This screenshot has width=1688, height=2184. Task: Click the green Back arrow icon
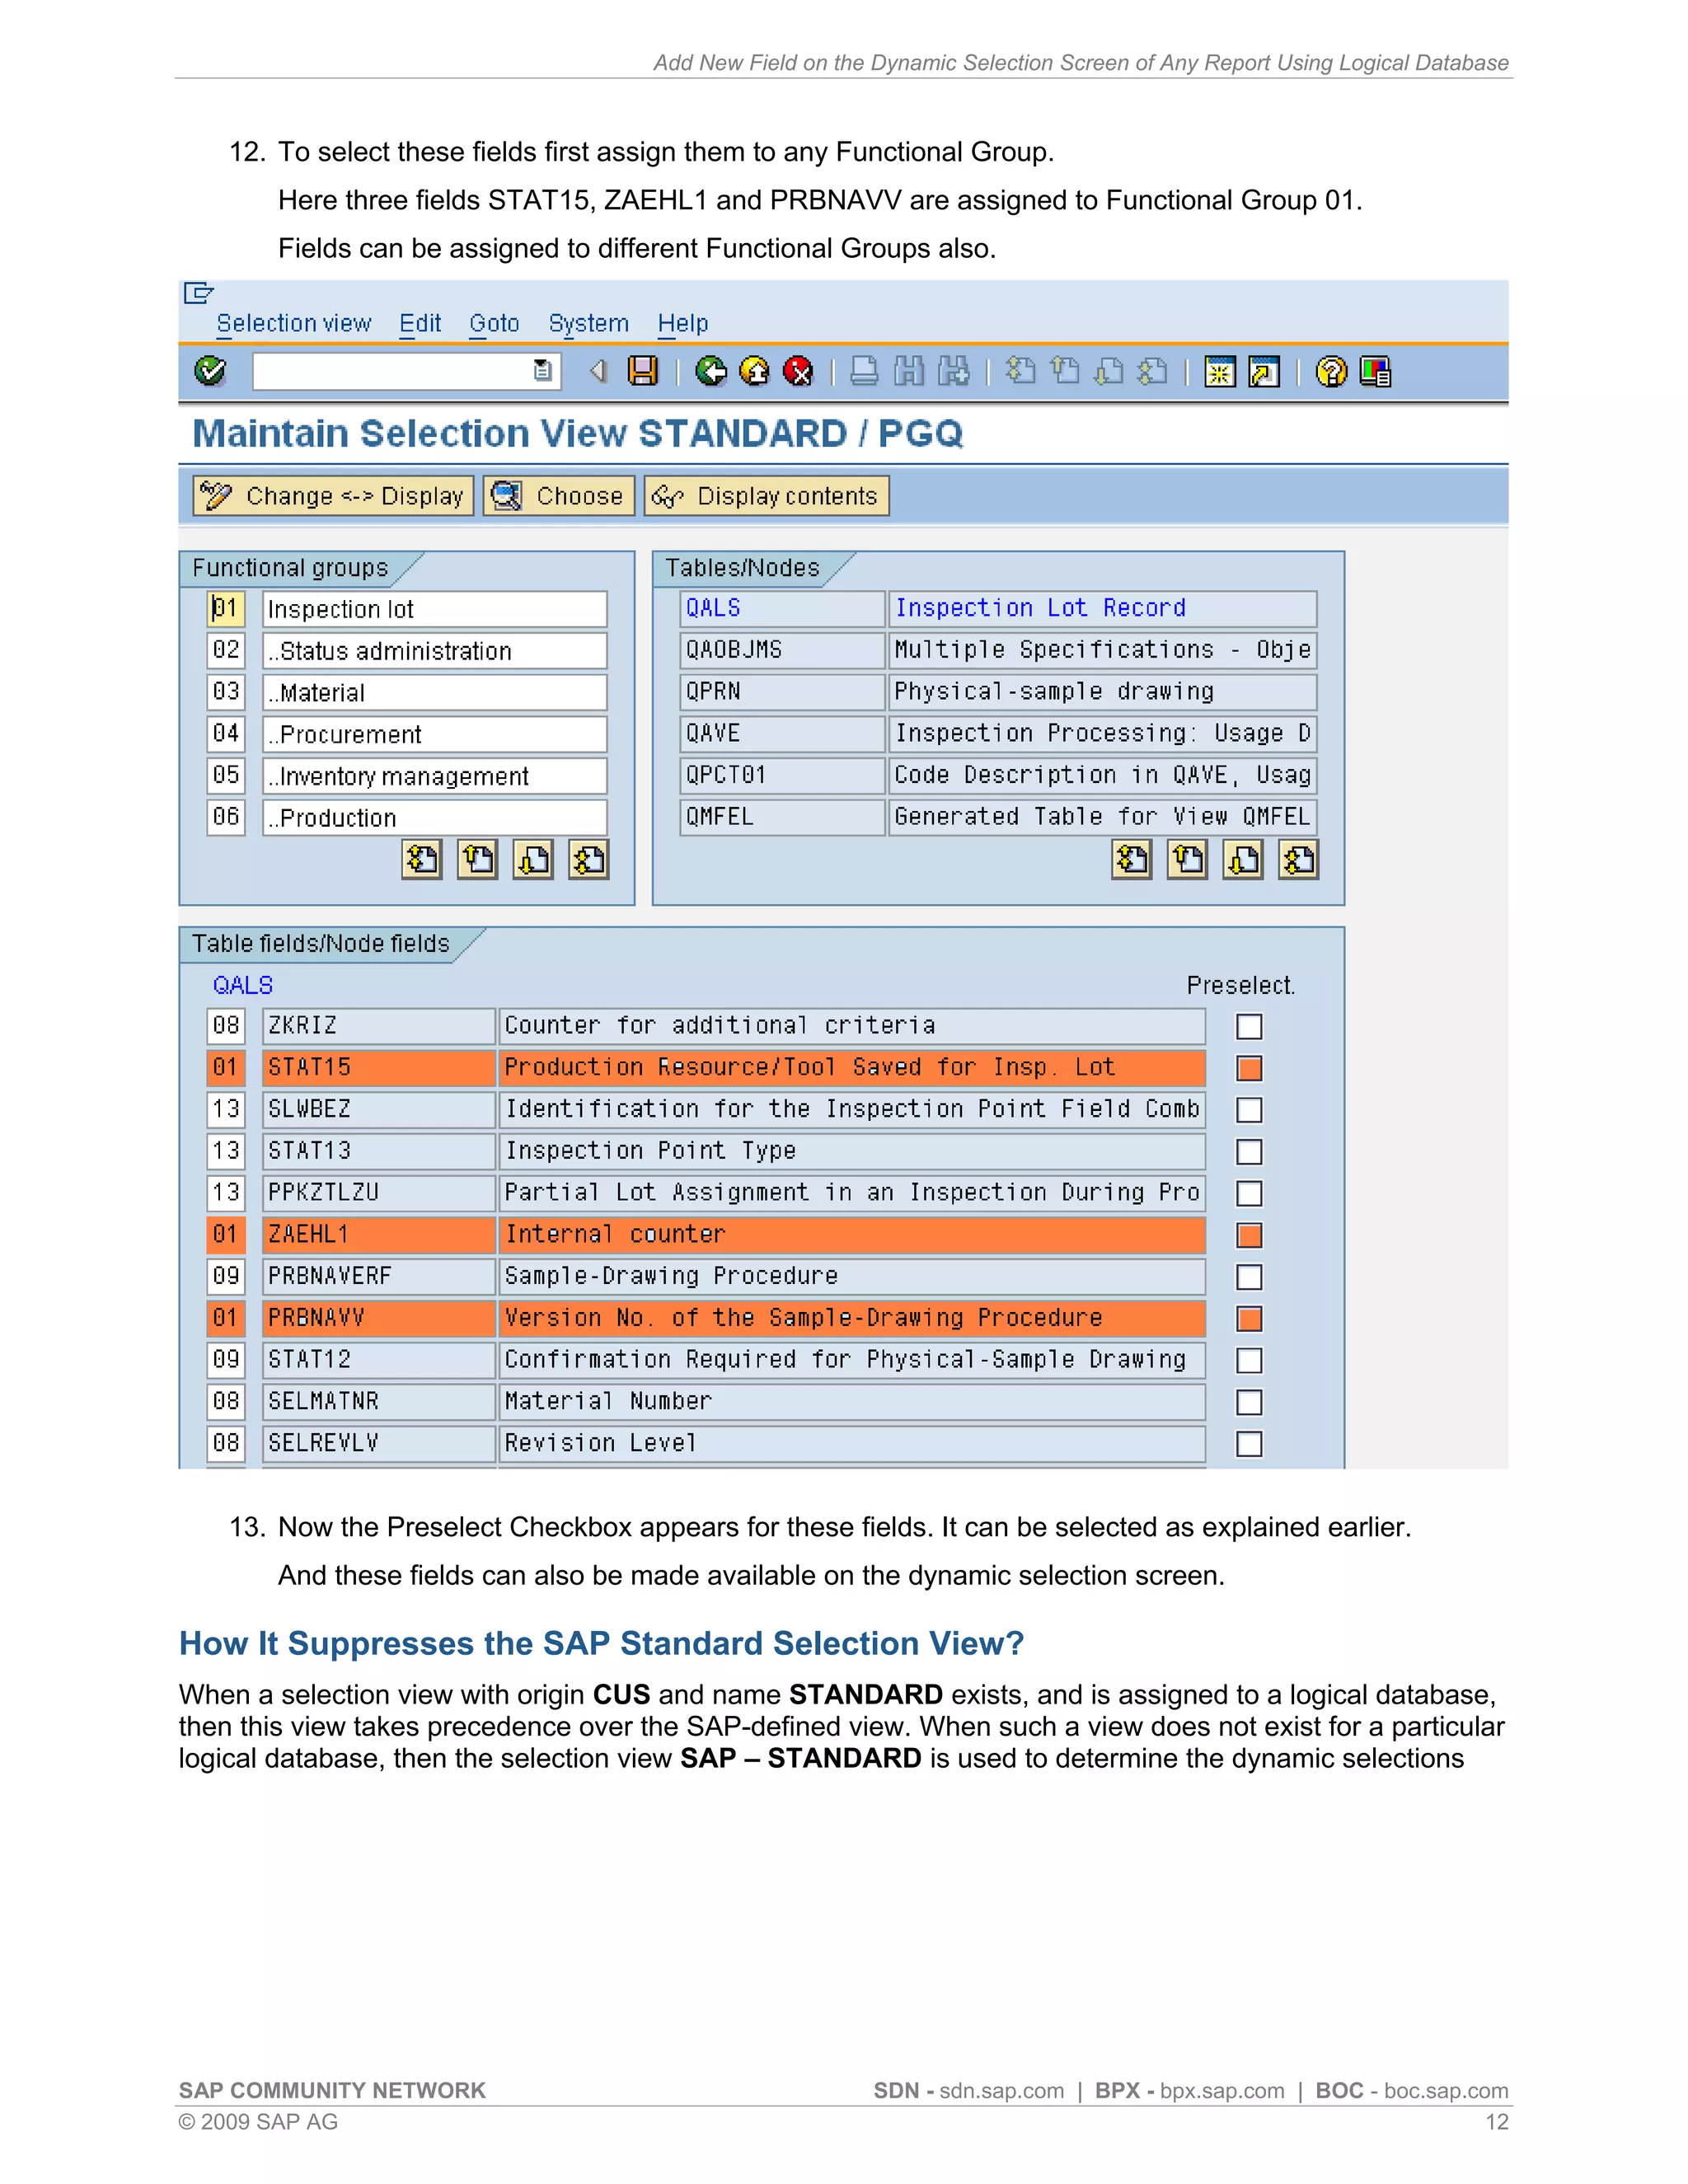[711, 372]
